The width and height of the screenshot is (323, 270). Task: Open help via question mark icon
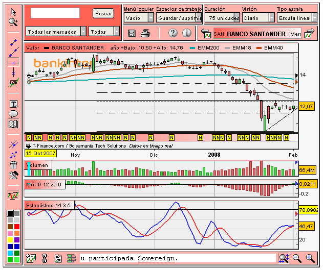pos(173,33)
